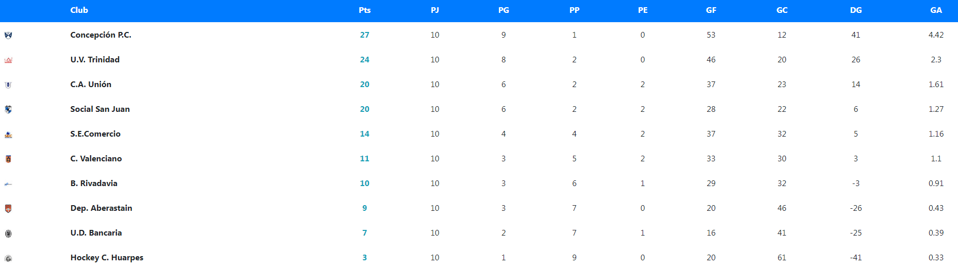The height and width of the screenshot is (267, 958).
Task: Open U.V. Trinidad team name
Action: pos(95,60)
